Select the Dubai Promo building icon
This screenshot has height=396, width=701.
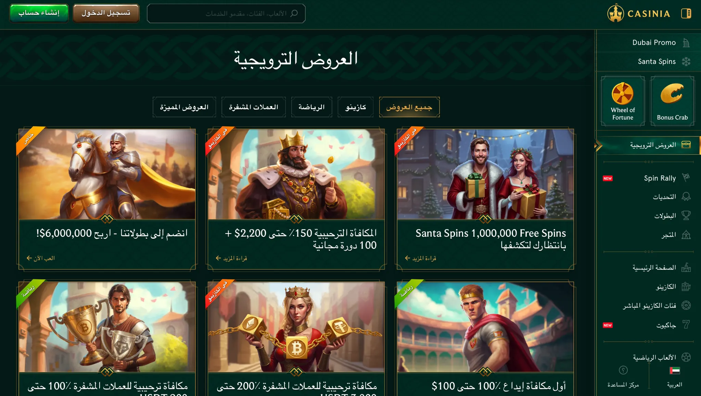pyautogui.click(x=686, y=43)
